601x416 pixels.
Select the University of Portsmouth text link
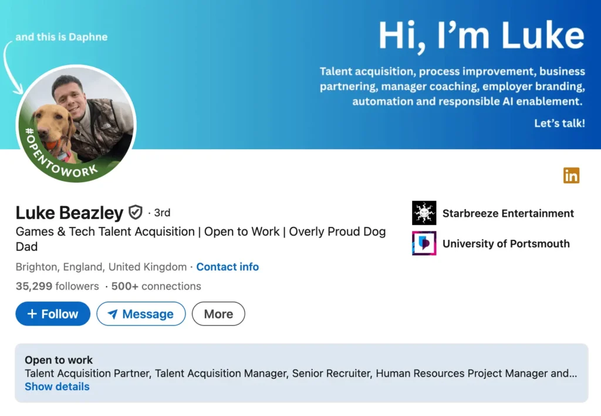(506, 243)
